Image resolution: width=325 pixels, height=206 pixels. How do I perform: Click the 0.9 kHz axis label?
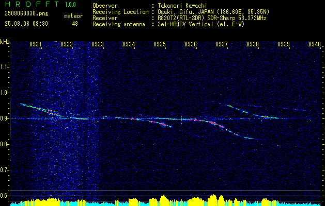(x=4, y=118)
